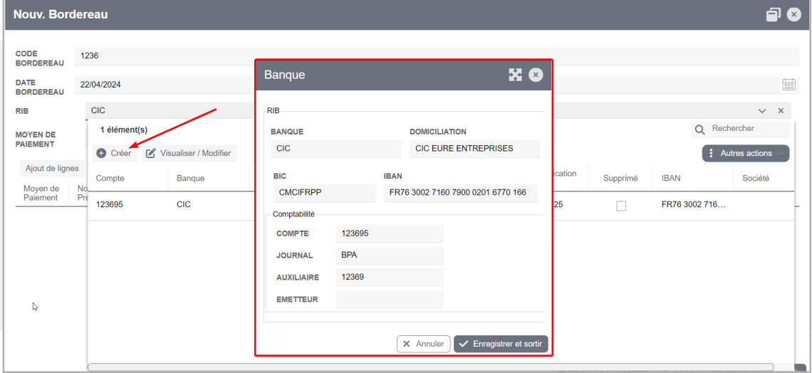Click the 1 élément(s) count label
This screenshot has height=373, width=812.
(x=124, y=130)
